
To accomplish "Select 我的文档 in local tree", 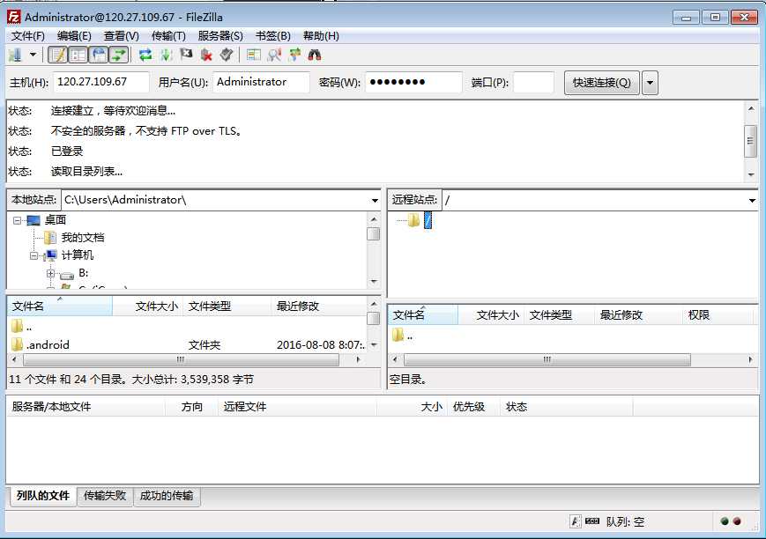I will coord(83,238).
